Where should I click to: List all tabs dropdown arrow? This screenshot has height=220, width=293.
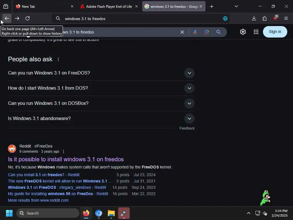point(236,6)
